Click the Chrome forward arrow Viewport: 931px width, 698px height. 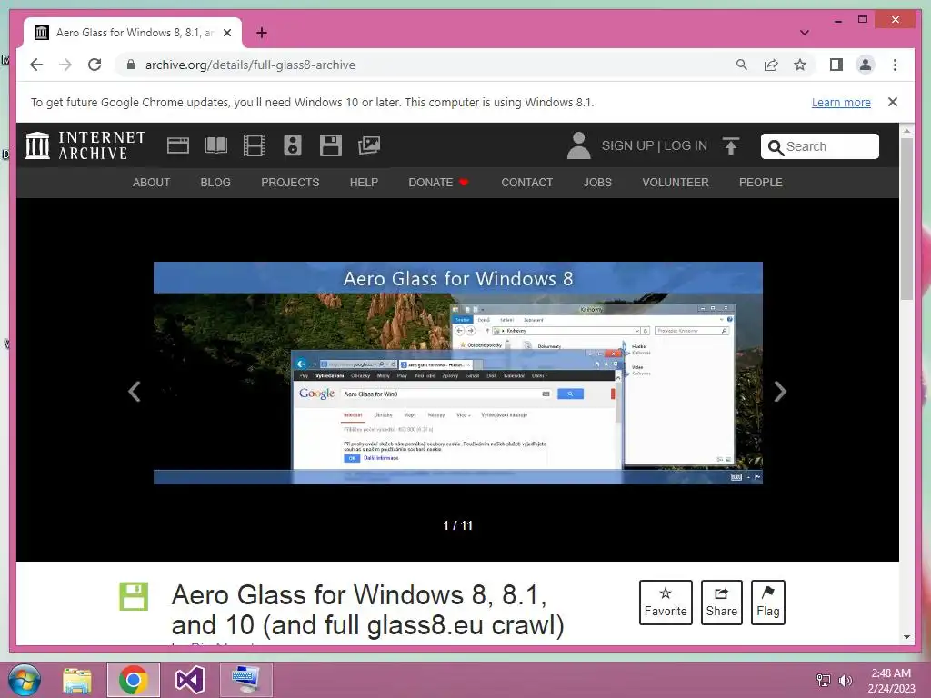click(65, 65)
